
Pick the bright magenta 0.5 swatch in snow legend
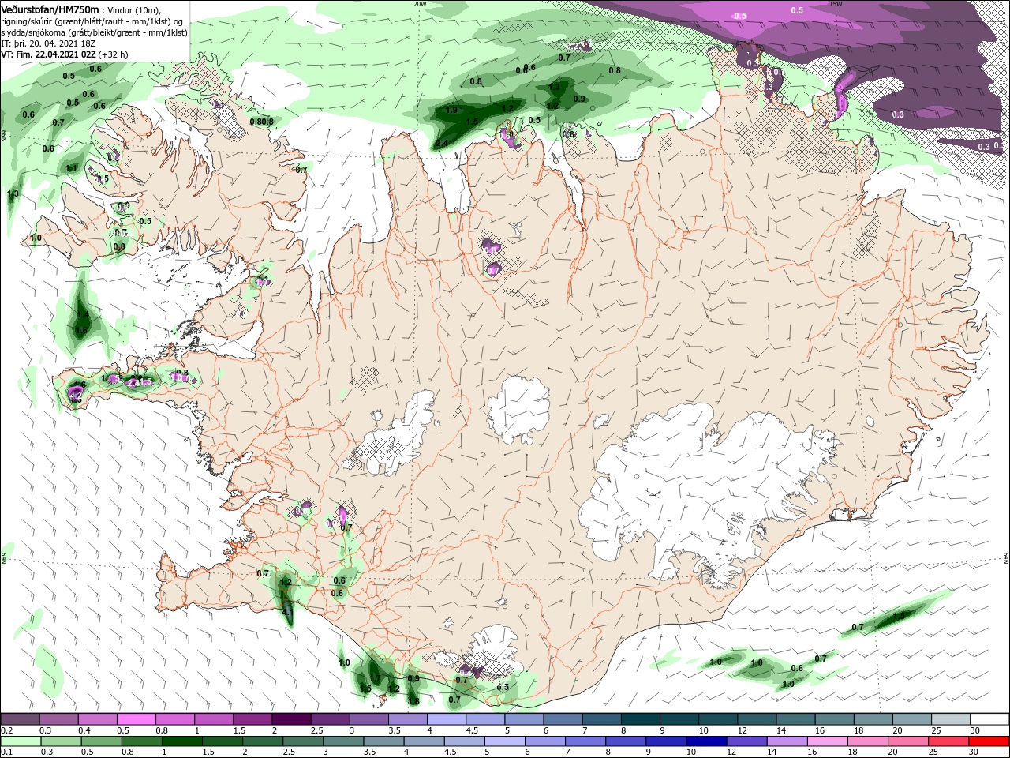pyautogui.click(x=136, y=719)
